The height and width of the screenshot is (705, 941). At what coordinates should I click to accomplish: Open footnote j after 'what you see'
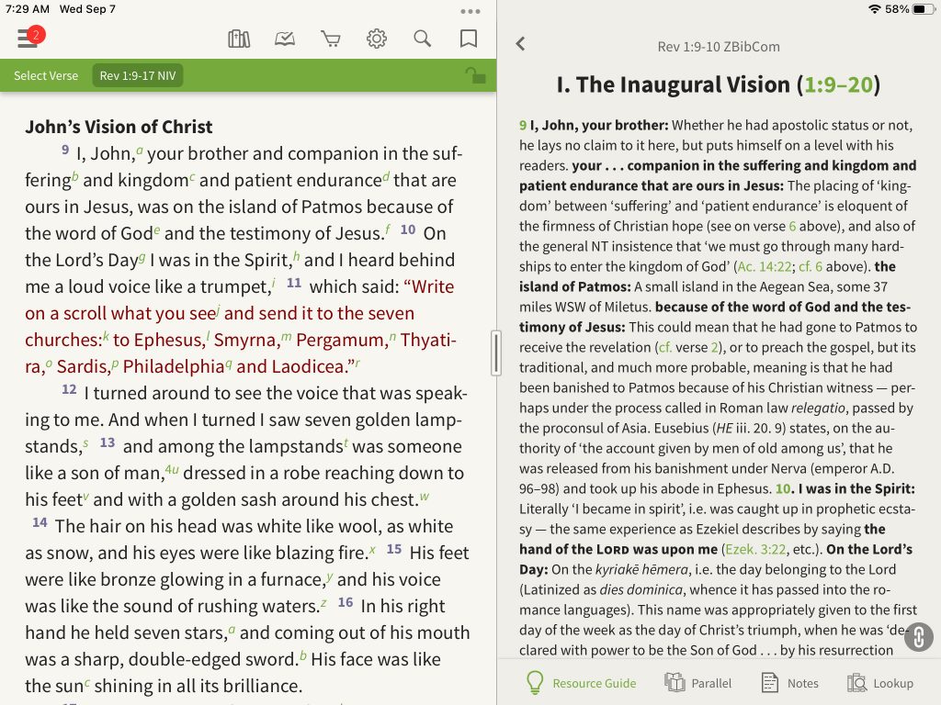pos(219,309)
